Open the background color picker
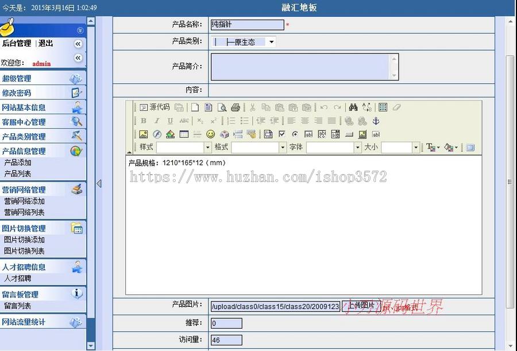This screenshot has height=351, width=517. pos(451,148)
